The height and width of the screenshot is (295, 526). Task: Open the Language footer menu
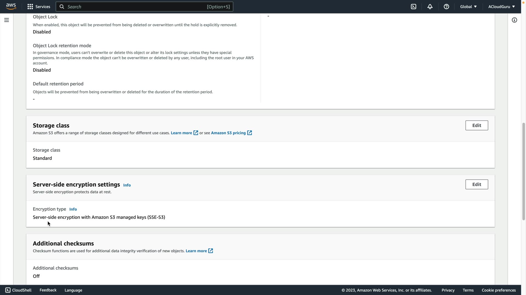(x=73, y=290)
